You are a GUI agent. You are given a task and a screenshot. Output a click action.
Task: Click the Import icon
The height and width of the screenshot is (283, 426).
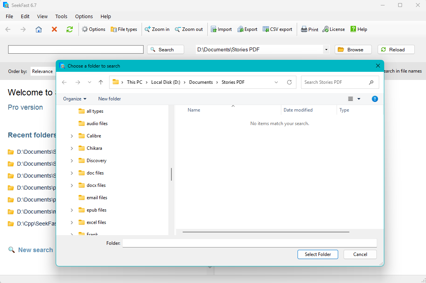[x=221, y=29]
